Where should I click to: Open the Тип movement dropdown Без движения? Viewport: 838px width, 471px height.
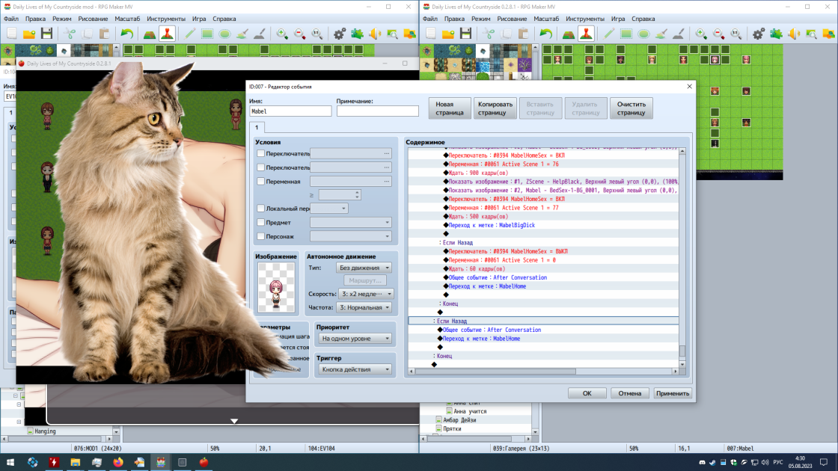(x=364, y=268)
